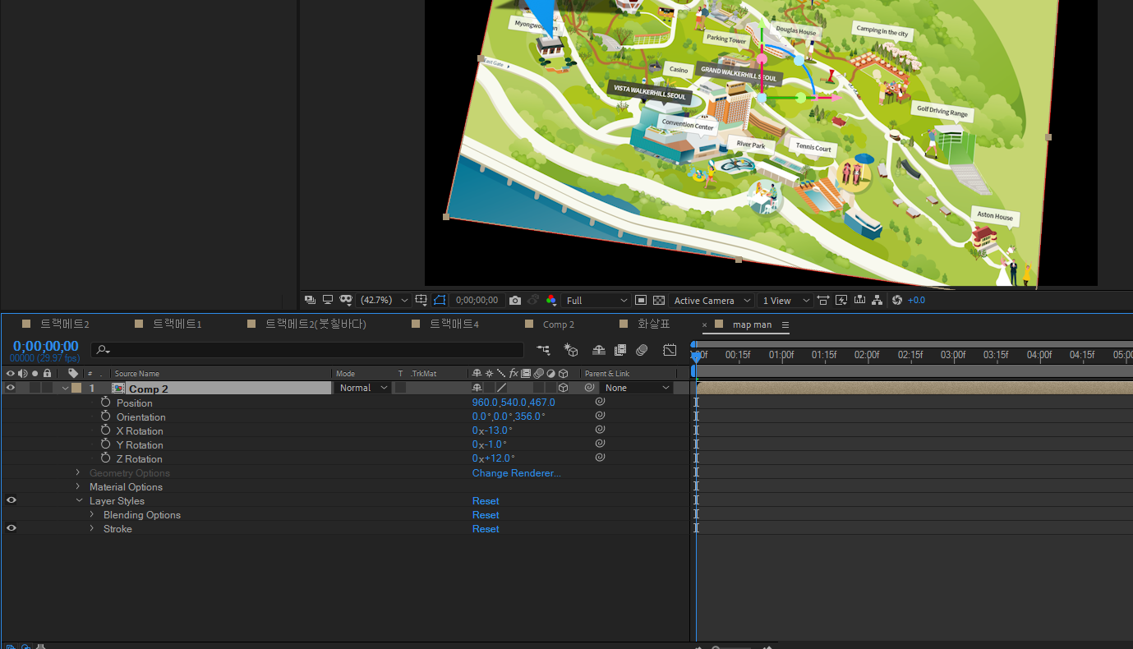Collapse Layer Styles group

point(79,500)
